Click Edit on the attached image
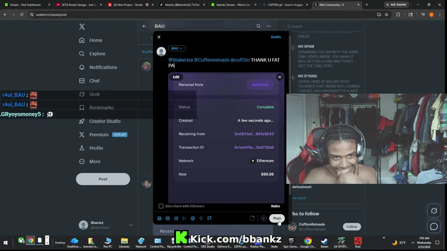This screenshot has height=251, width=447. pos(176,77)
